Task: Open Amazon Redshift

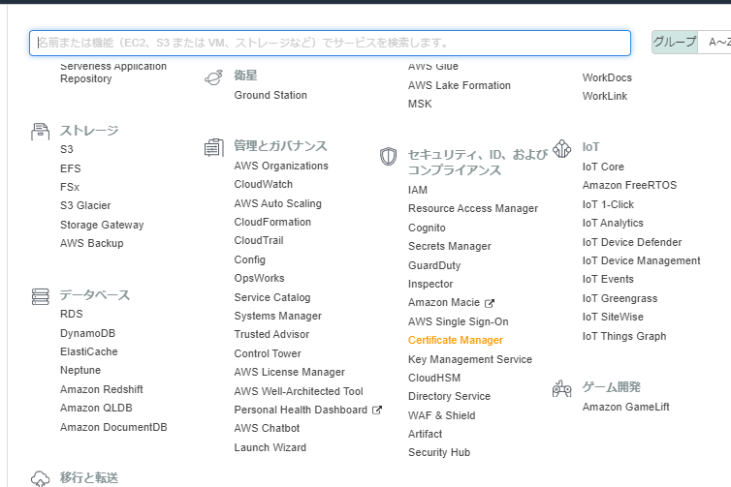Action: [x=102, y=389]
